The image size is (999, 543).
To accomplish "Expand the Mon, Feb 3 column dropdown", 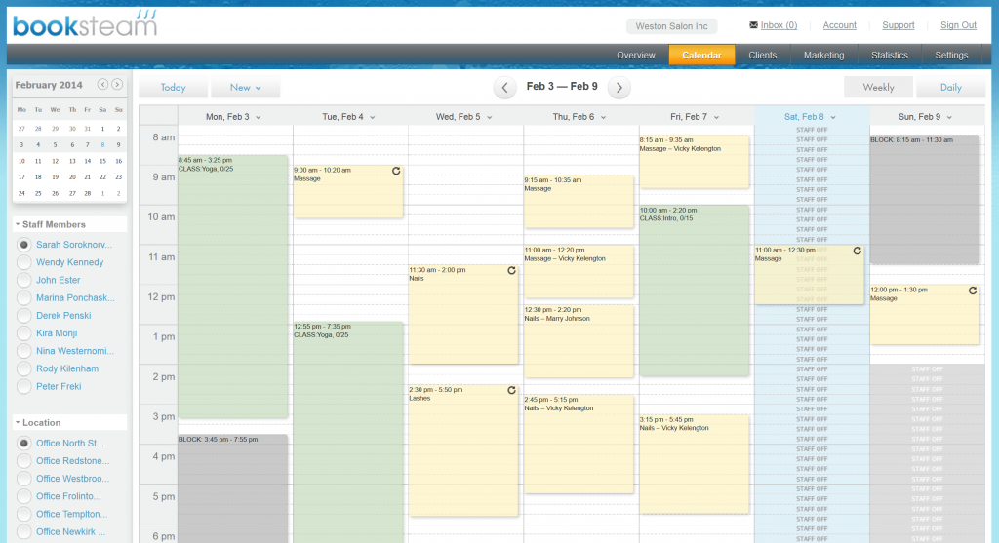I will (259, 117).
